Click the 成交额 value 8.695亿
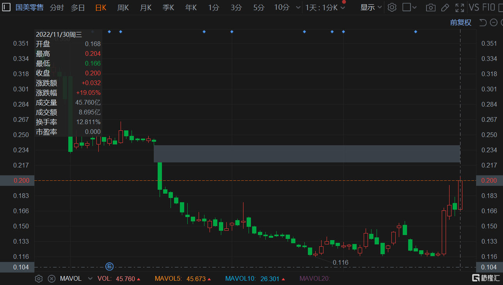503x285 pixels. tap(90, 112)
